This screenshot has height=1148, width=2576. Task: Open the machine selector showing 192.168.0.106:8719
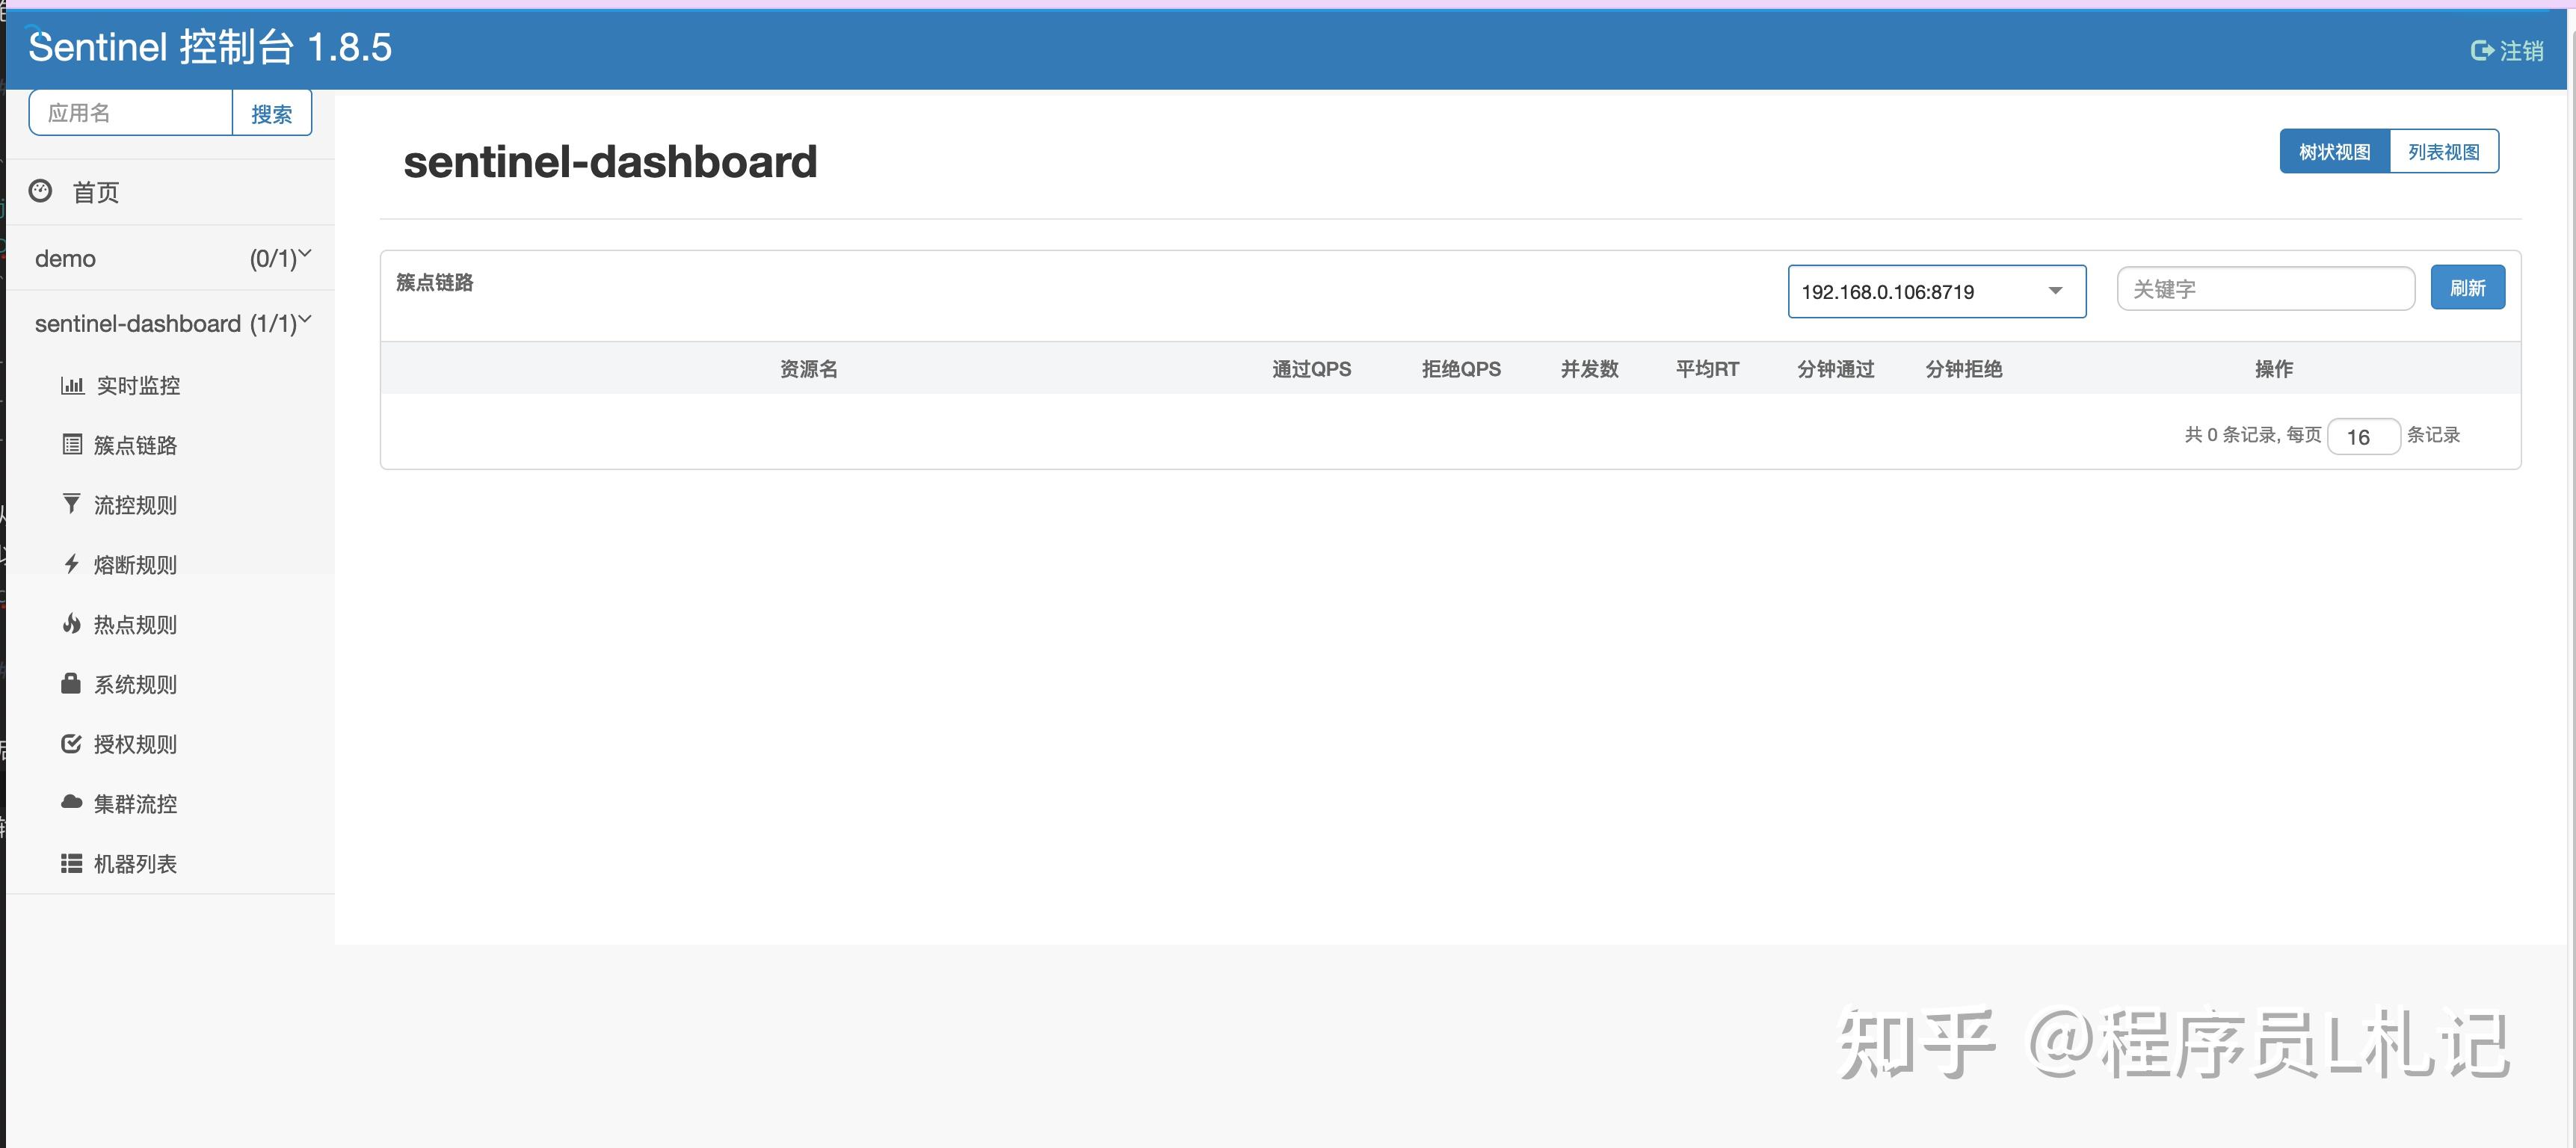click(1936, 291)
